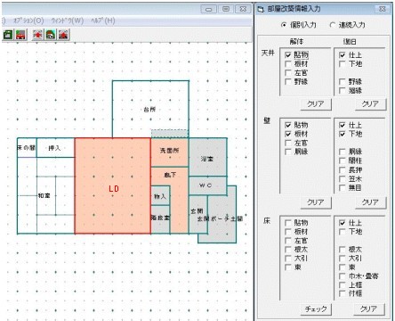Uncheck 貼物 in the 天井 解体 list
Viewport: 395px width, 321px height.
tap(288, 55)
